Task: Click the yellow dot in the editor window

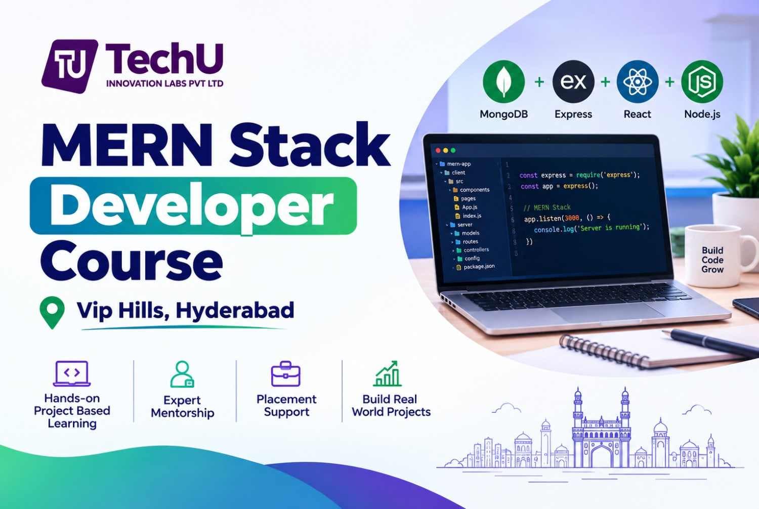Action: [445, 150]
